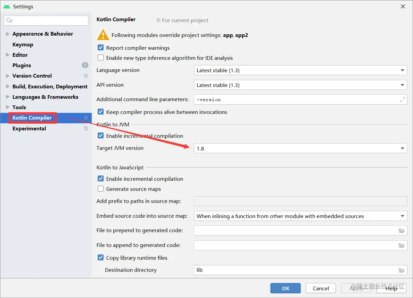Screen dimensions: 413x298
Task: Click folder icon for Destination directory field
Action: point(402,270)
